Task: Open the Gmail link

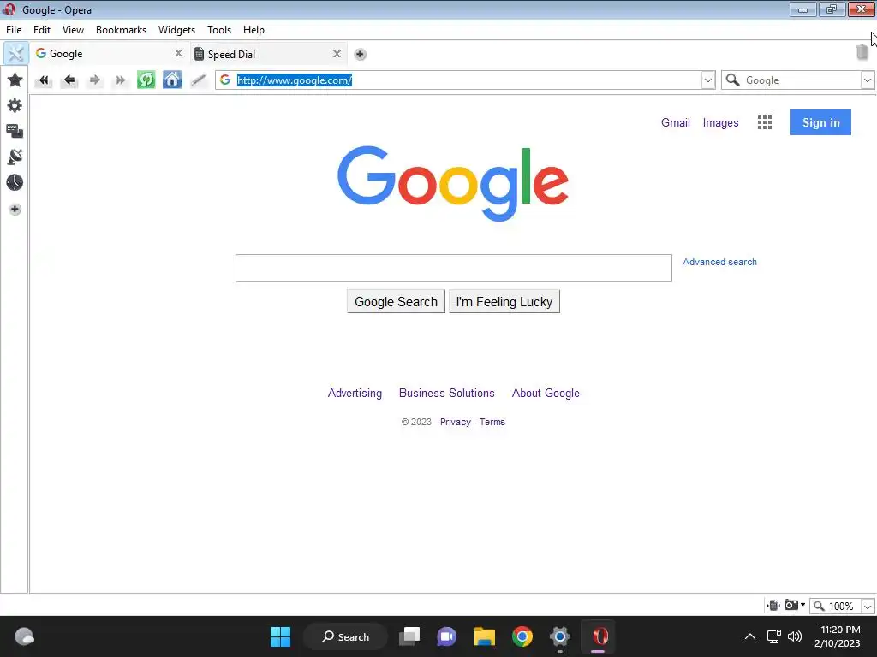Action: pyautogui.click(x=675, y=122)
